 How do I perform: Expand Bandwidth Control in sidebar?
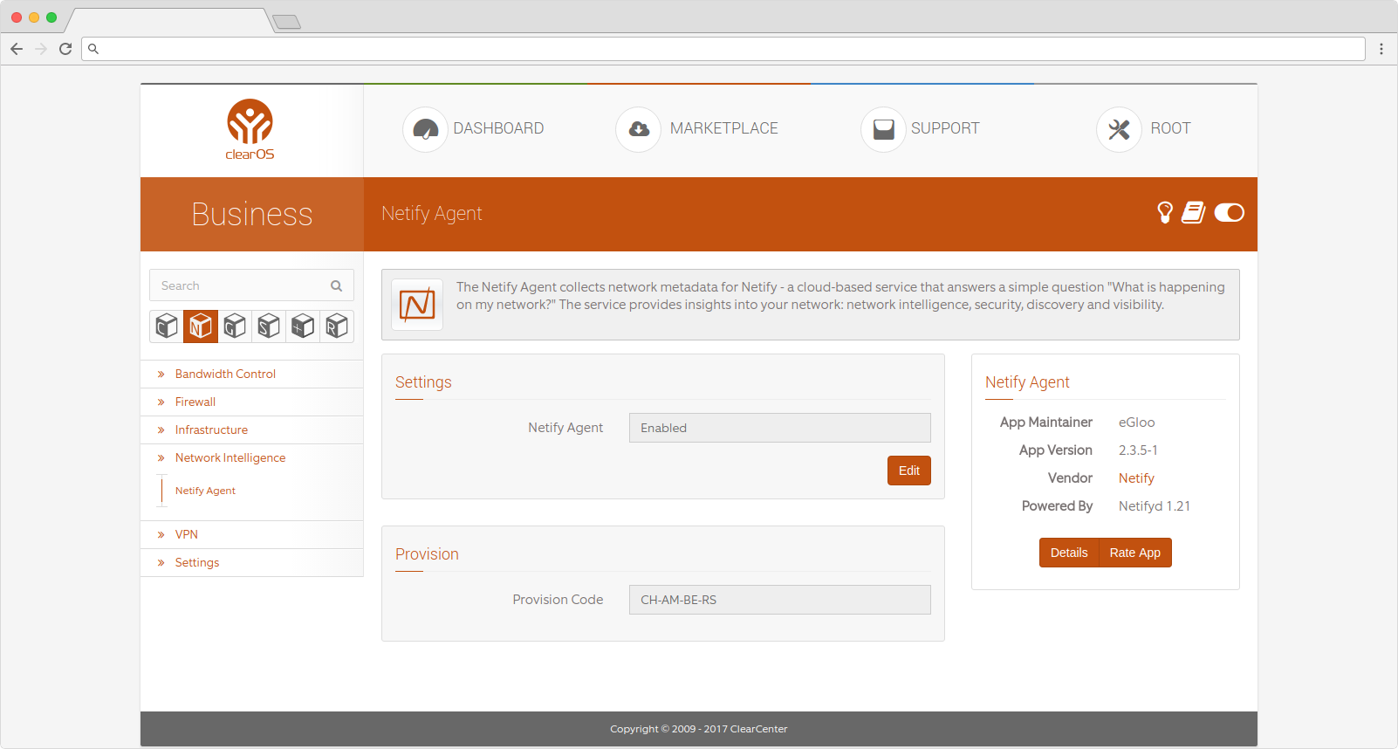point(225,374)
